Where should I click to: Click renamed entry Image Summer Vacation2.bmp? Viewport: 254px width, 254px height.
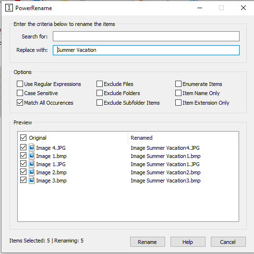pyautogui.click(x=166, y=172)
